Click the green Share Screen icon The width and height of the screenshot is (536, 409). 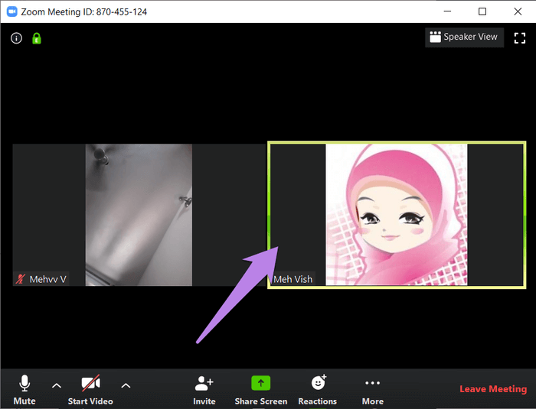[x=260, y=383]
